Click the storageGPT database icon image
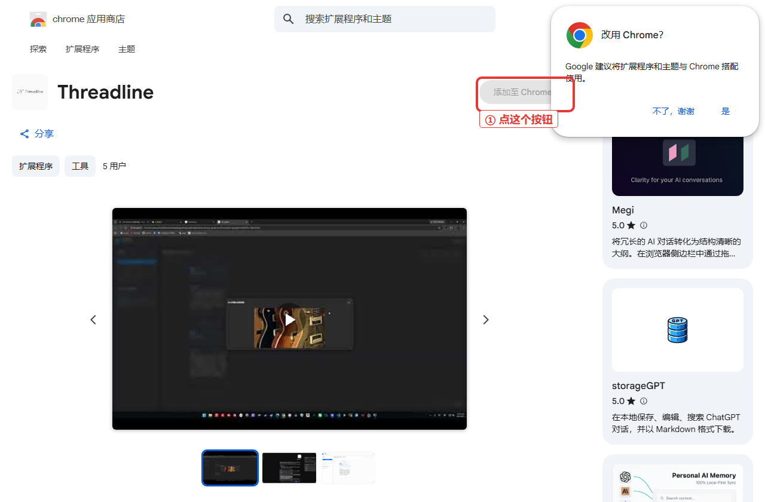Viewport: 765px width, 502px height. point(678,330)
